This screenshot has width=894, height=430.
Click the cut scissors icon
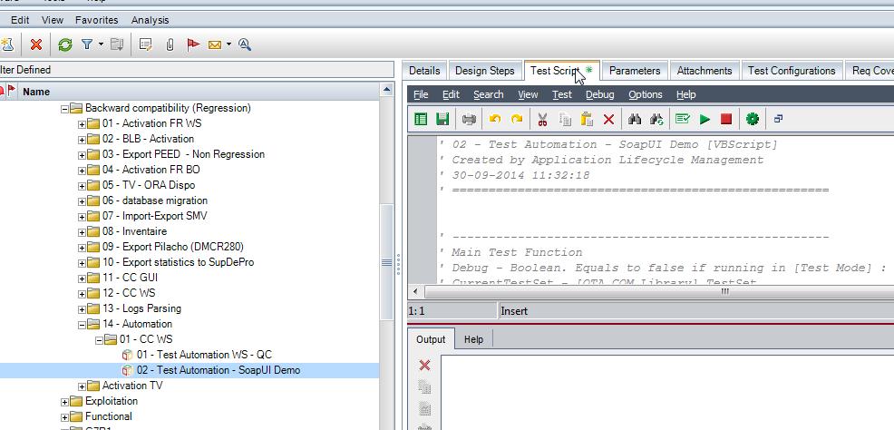[x=542, y=119]
